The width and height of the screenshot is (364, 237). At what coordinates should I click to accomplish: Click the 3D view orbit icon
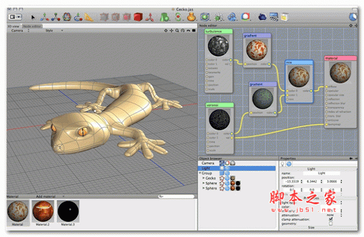183,30
